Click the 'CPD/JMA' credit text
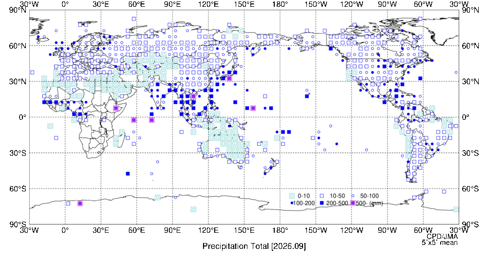 click(x=442, y=237)
